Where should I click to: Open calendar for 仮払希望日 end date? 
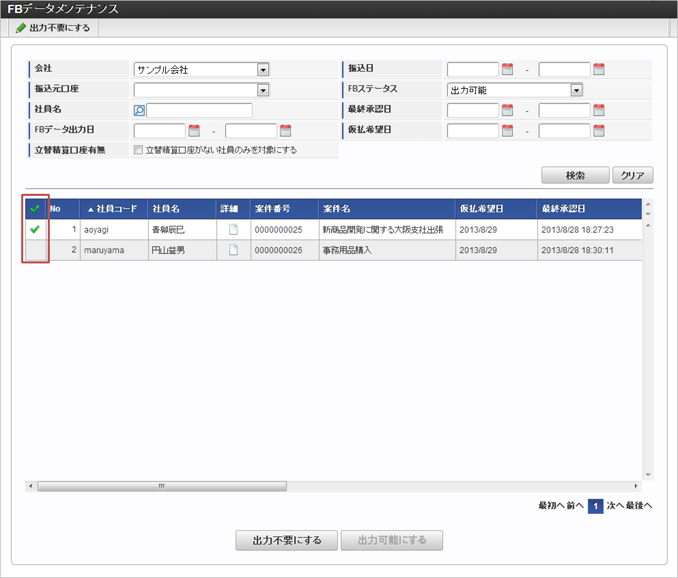599,130
